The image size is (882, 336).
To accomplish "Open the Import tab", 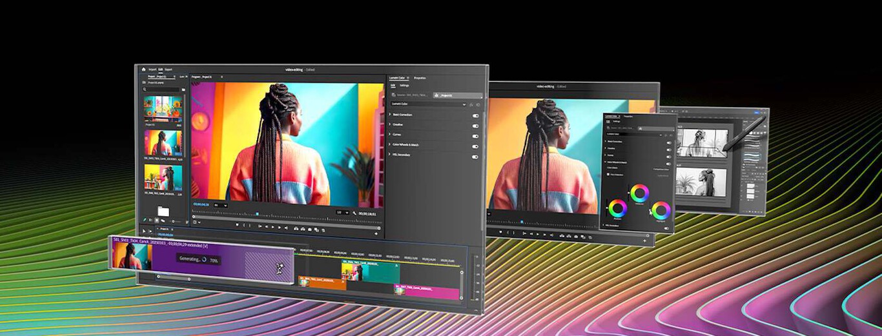I will pyautogui.click(x=152, y=69).
